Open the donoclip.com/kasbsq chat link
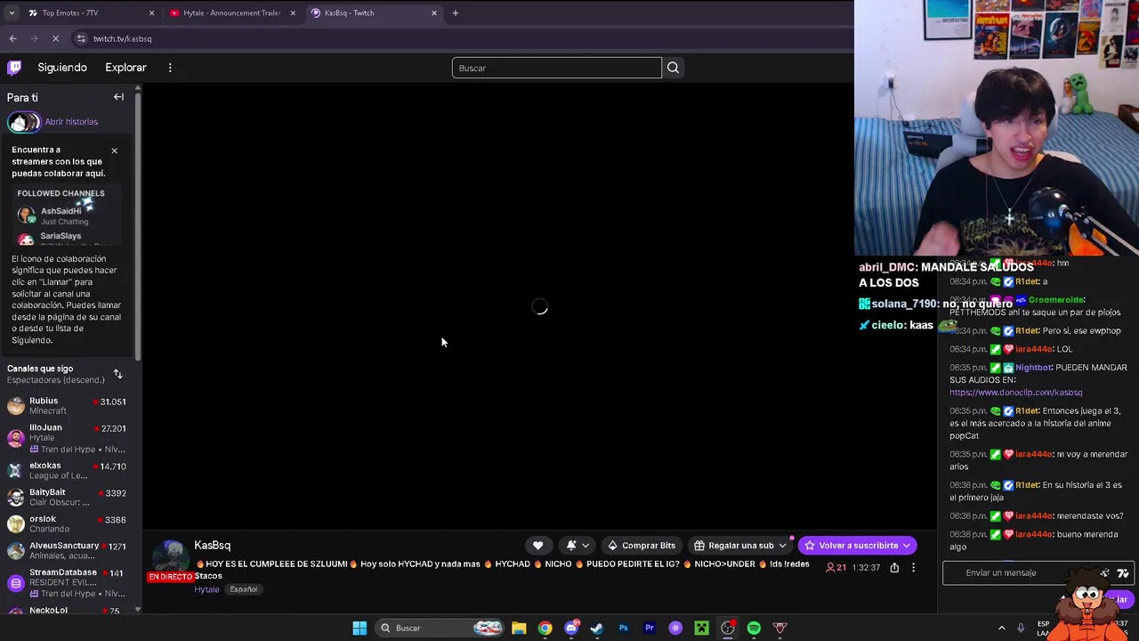 1015,393
